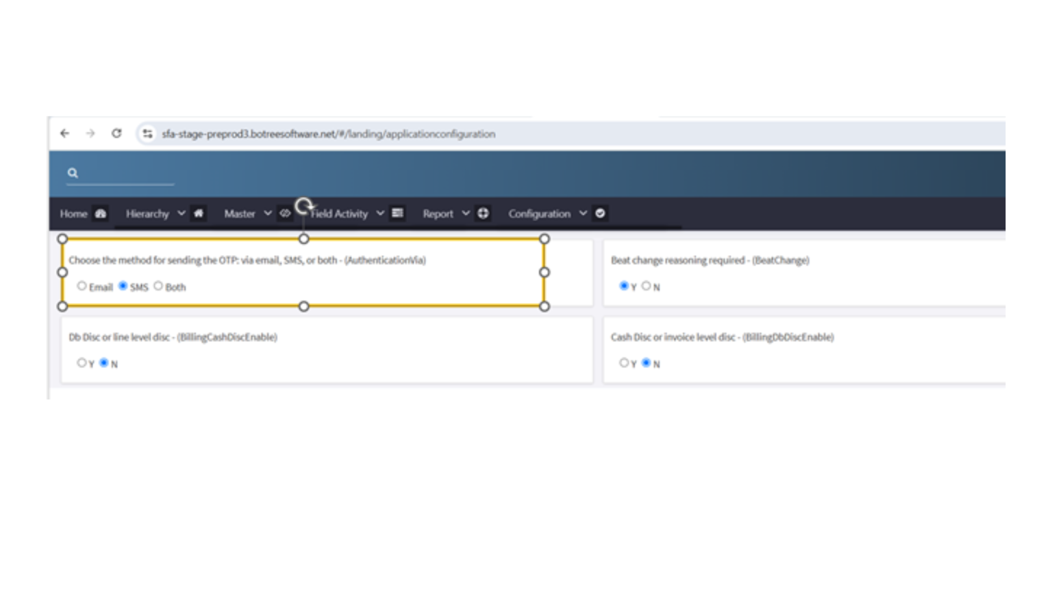This screenshot has height=591, width=1052.
Task: Click the Configuration checkmark icon
Action: tap(600, 213)
